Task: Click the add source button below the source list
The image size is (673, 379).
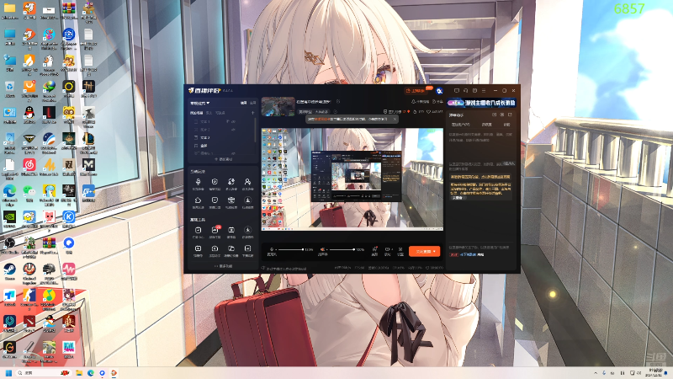Action: [223, 159]
